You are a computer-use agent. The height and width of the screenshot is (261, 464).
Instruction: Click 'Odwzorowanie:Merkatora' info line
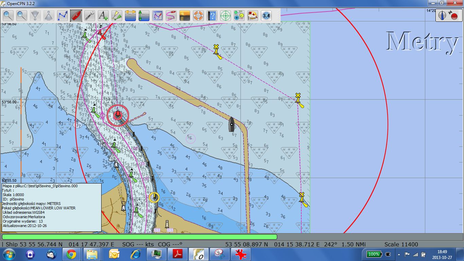(24, 216)
